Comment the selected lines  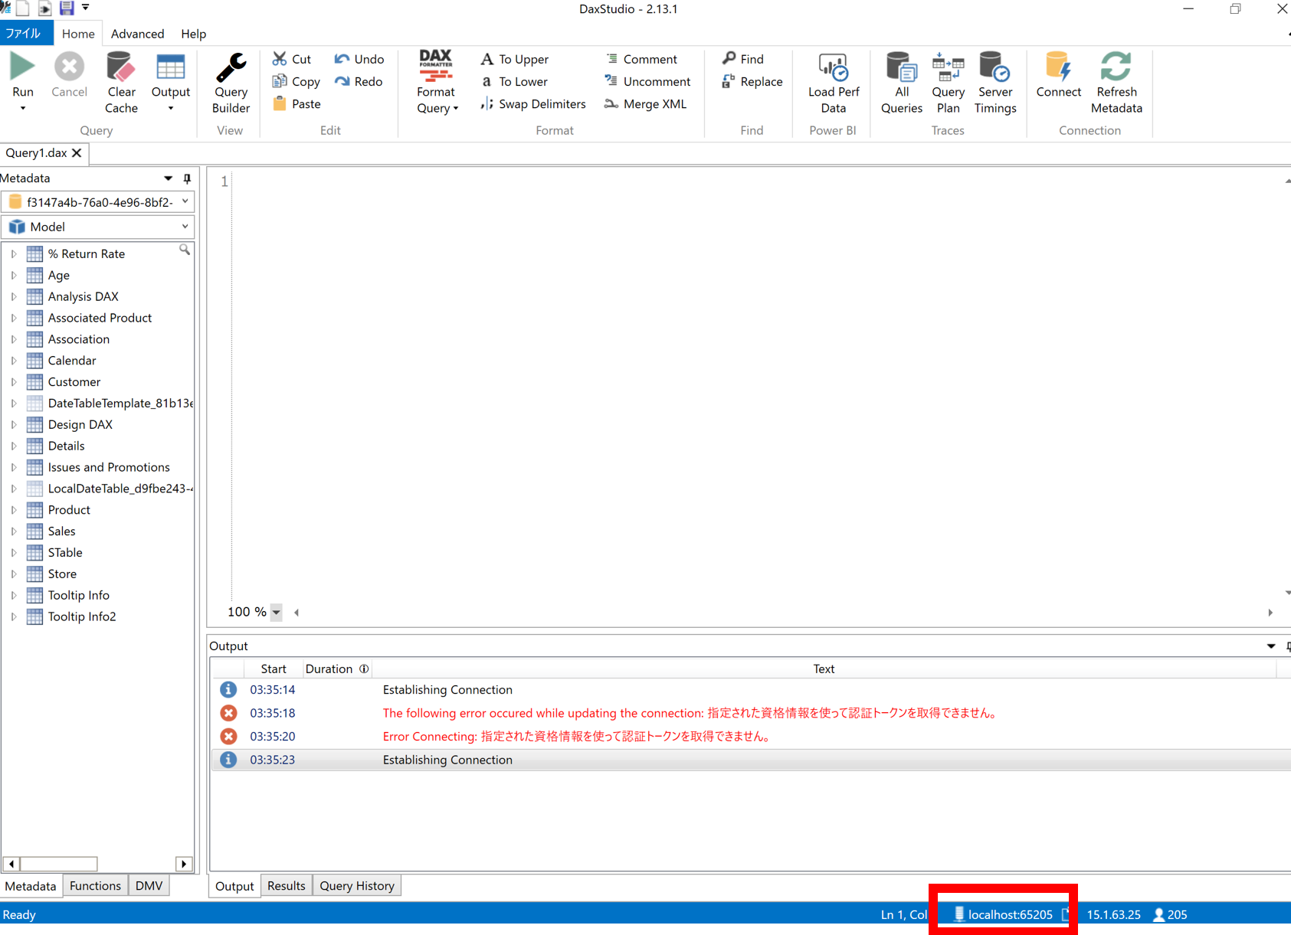coord(641,59)
